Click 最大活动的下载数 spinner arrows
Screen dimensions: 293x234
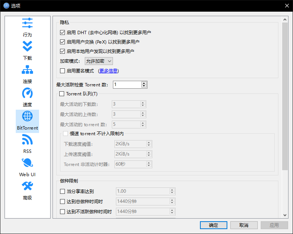pyautogui.click(x=143, y=104)
